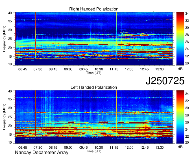Click the 26 dB label on Left Handed color bar
This screenshot has height=156, width=192.
pyautogui.click(x=187, y=122)
